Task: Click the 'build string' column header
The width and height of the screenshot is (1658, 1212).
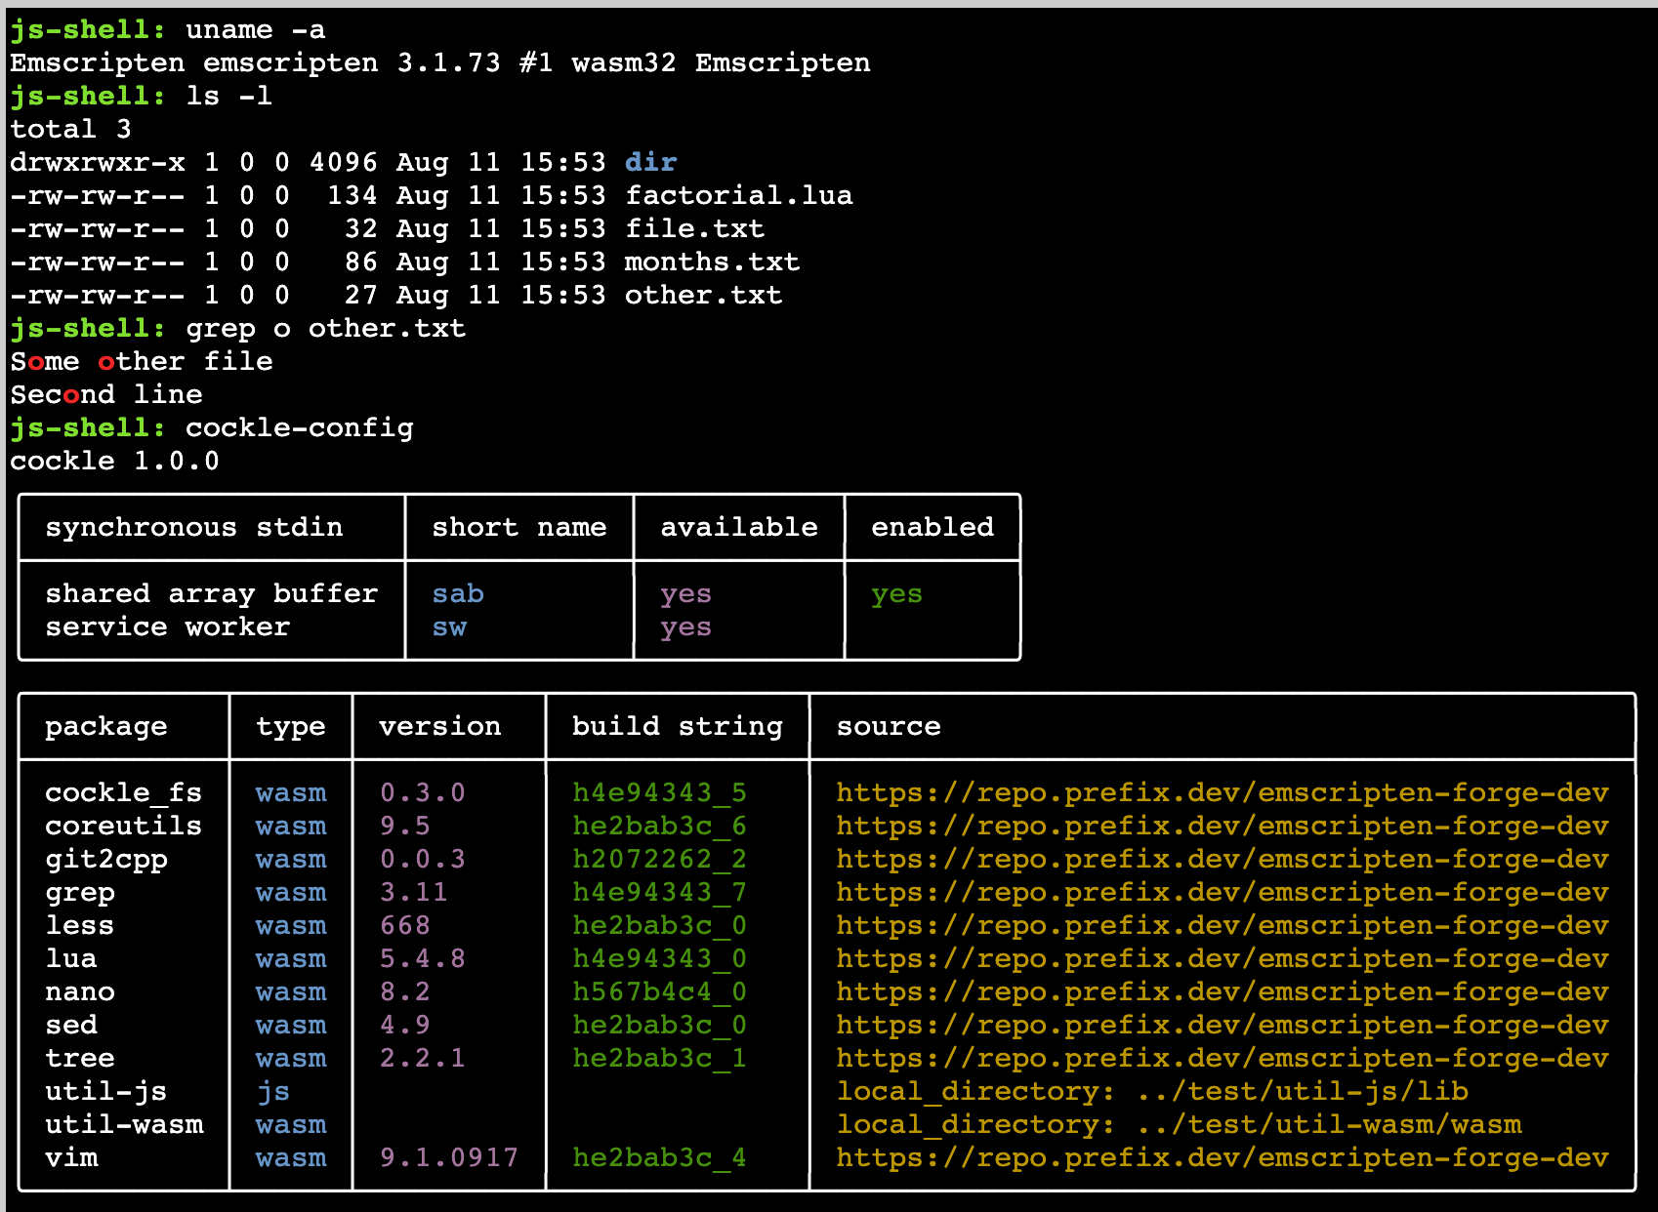Action: click(x=678, y=727)
